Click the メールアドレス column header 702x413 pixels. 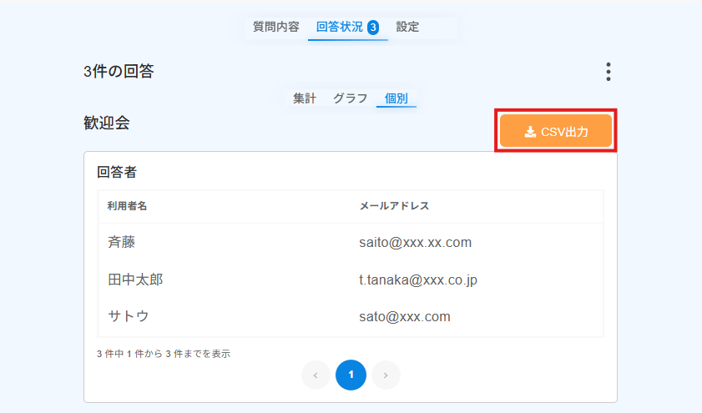[x=394, y=206]
